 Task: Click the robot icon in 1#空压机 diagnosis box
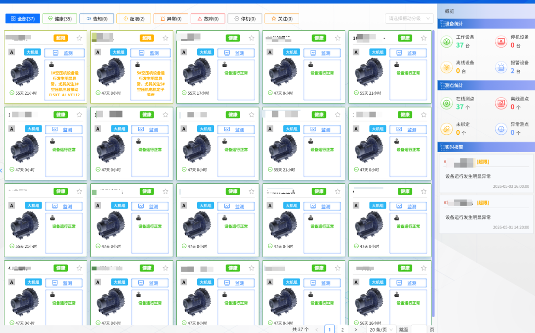coord(52,64)
